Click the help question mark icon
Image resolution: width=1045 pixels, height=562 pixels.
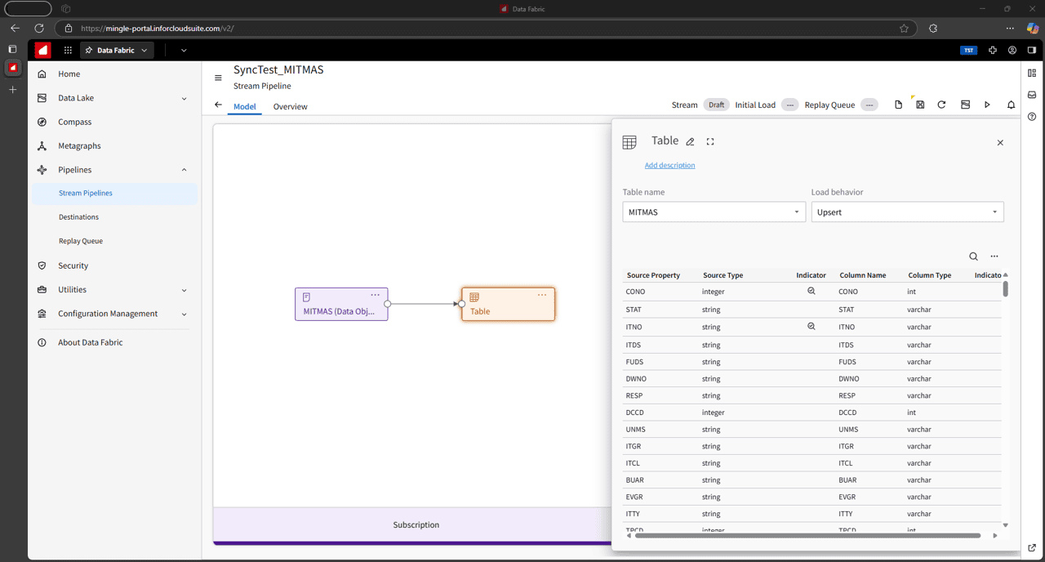pos(1032,117)
